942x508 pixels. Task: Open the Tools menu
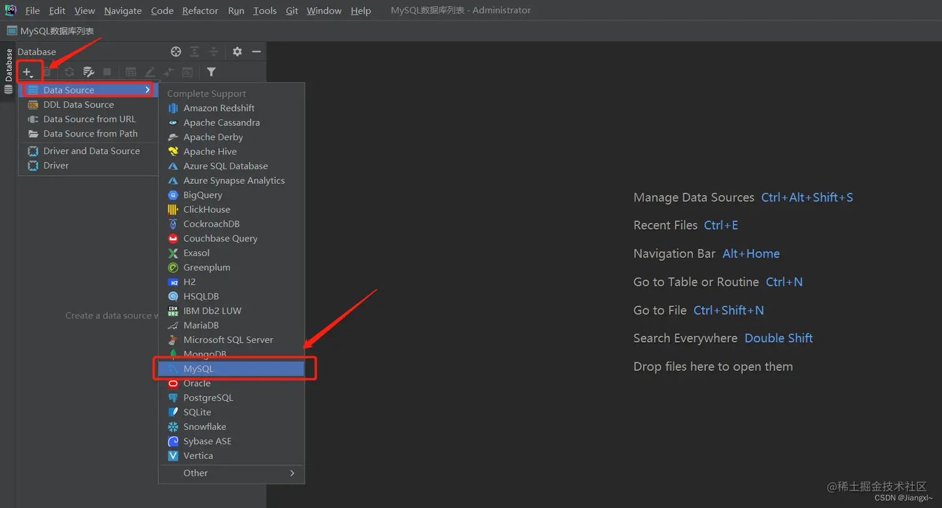[265, 11]
